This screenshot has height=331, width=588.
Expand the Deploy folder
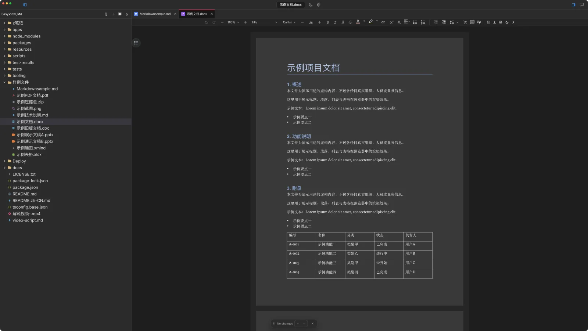[x=66, y=161]
